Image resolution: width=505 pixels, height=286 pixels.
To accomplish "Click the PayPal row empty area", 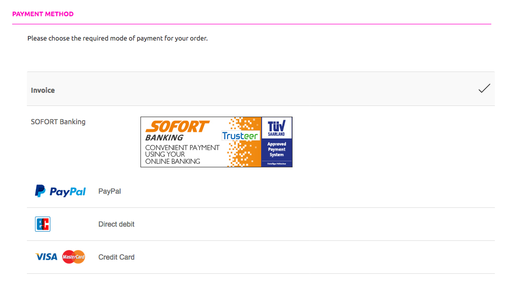I will (308, 191).
